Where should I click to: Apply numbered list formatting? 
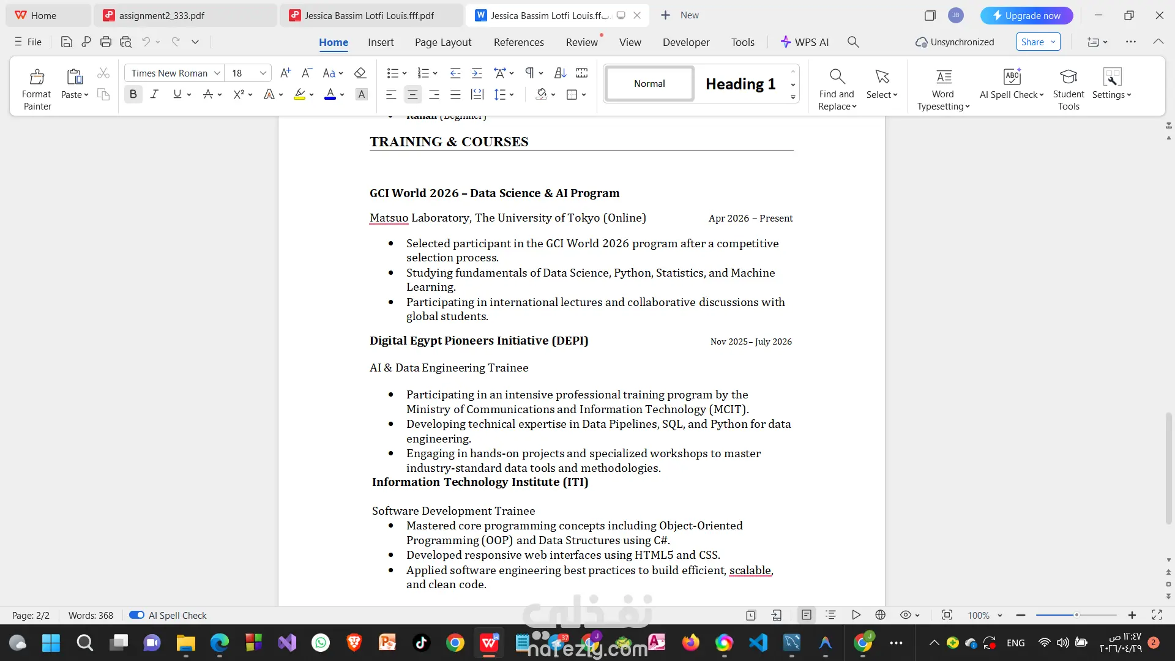[x=423, y=73]
